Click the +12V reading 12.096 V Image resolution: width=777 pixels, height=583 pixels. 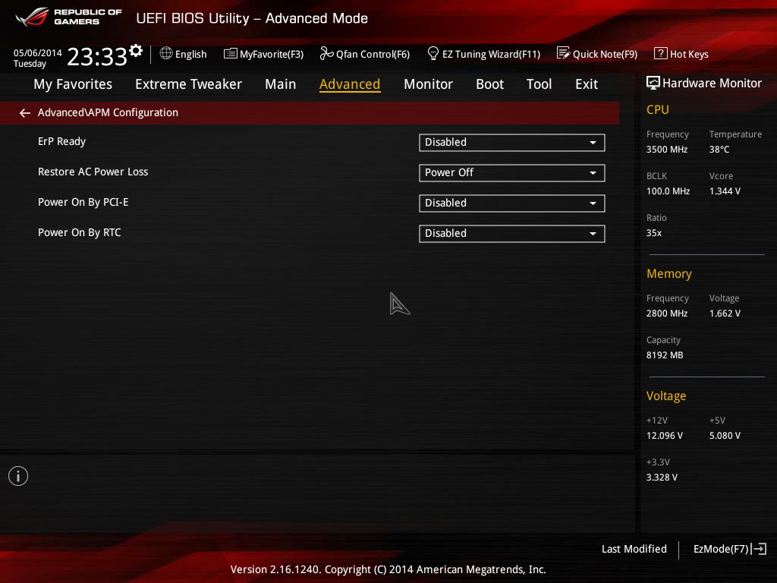(665, 435)
